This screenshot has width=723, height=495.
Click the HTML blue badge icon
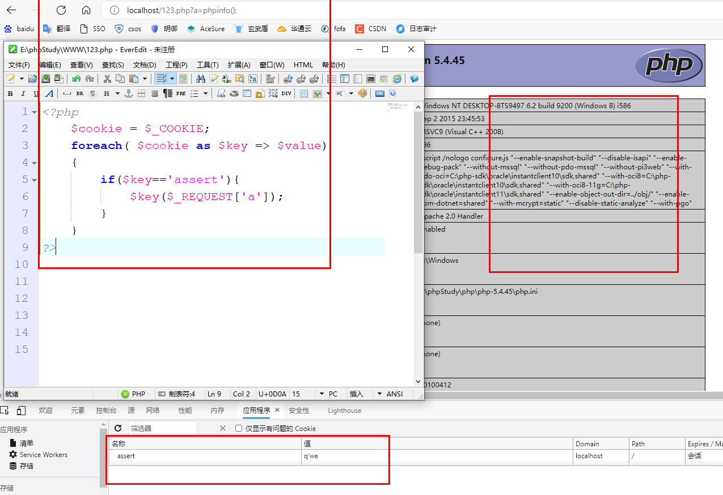[380, 93]
